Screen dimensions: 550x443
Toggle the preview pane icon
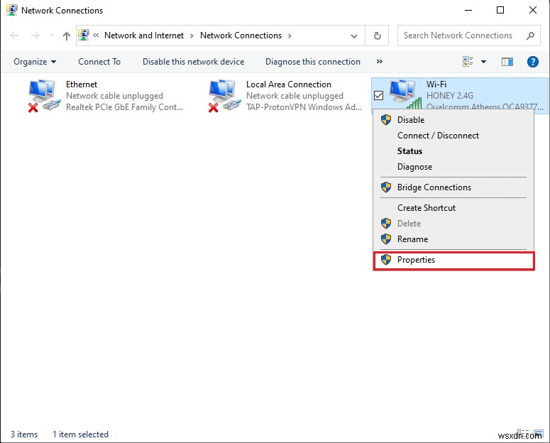(x=507, y=62)
